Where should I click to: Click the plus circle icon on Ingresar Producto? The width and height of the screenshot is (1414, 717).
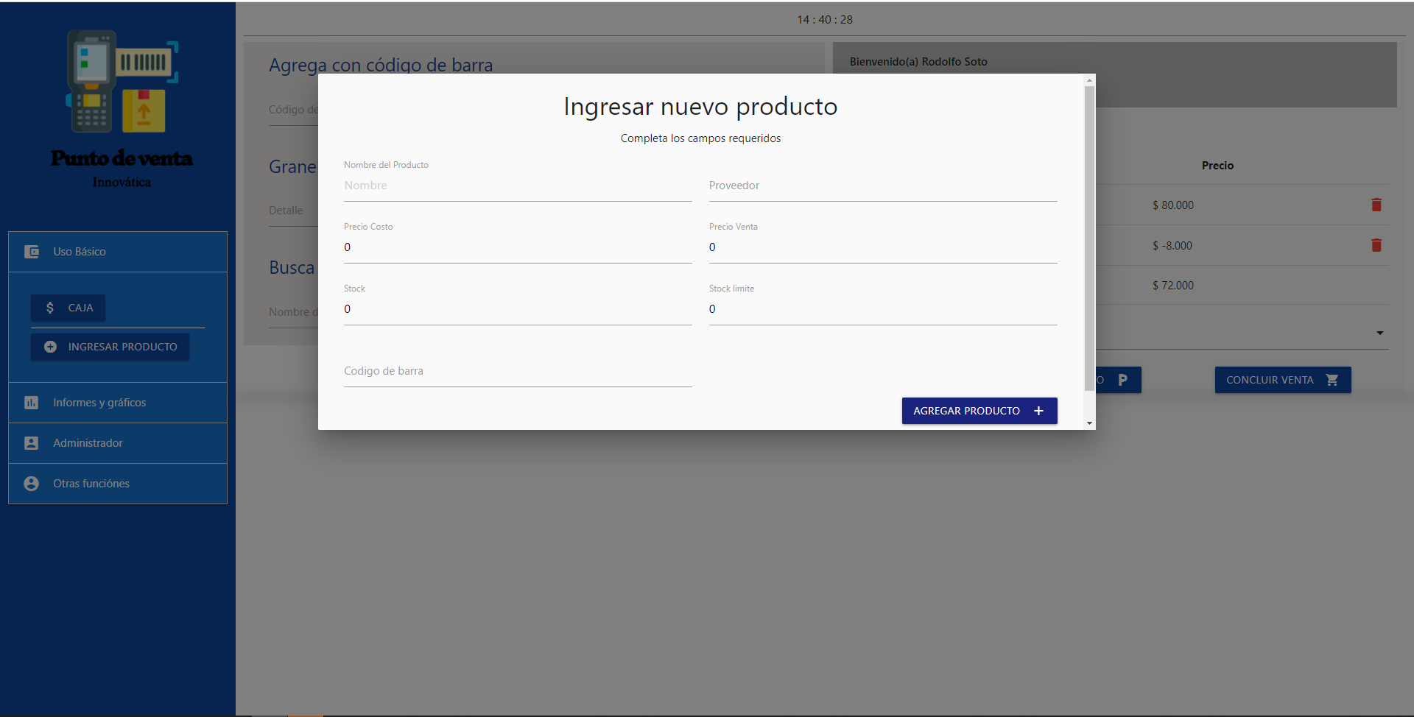[50, 347]
